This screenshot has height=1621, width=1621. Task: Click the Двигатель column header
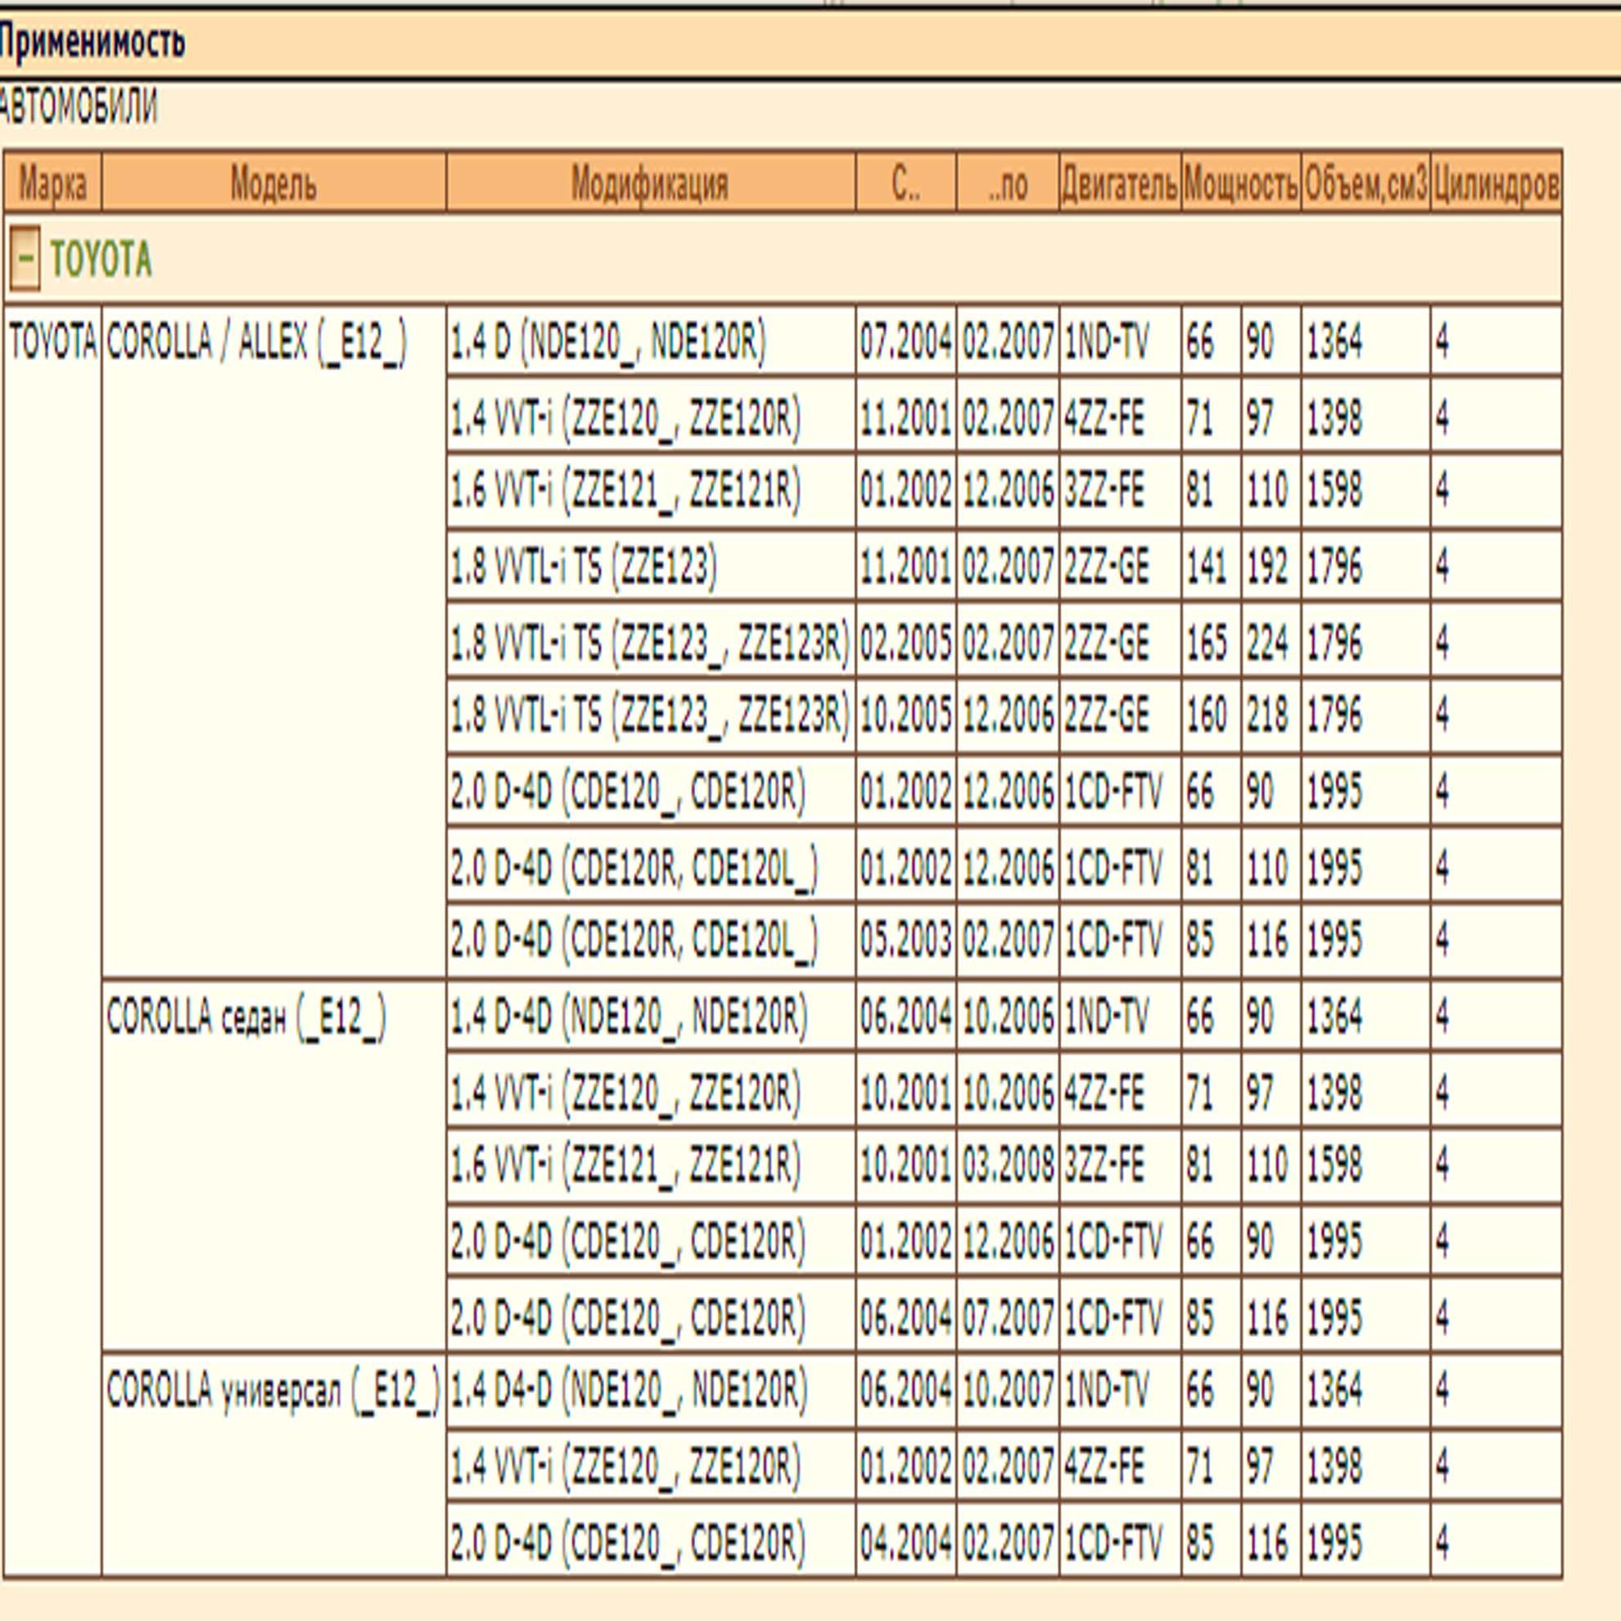coord(1119,183)
